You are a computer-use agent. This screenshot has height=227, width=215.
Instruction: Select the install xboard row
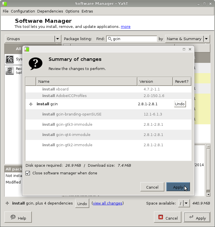point(108,89)
